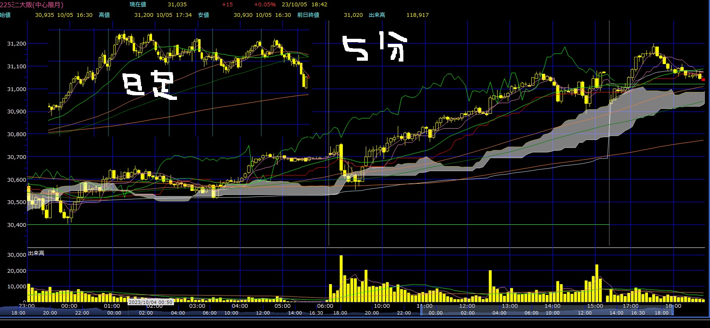Click the 06:00 time axis label
This screenshot has width=710, height=328.
tap(325, 306)
